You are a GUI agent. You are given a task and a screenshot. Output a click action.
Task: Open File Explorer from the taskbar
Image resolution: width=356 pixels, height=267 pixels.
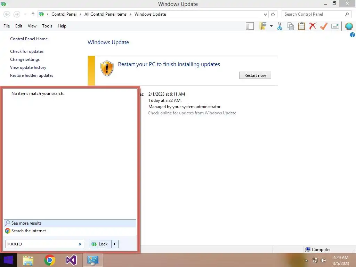pos(28,260)
